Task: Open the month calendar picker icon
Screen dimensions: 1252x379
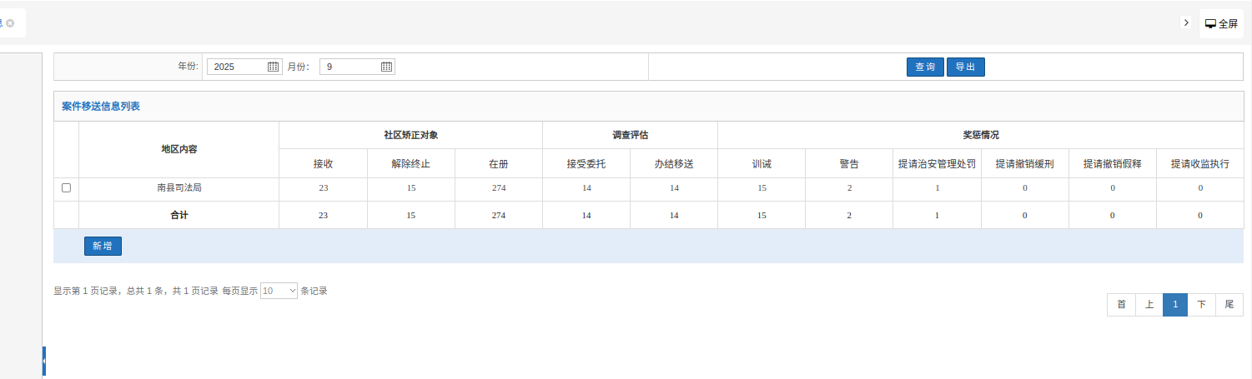Action: (x=386, y=67)
